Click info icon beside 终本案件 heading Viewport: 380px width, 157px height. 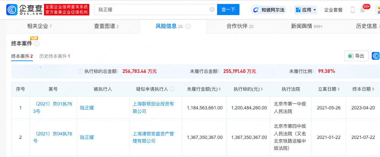pos(37,44)
